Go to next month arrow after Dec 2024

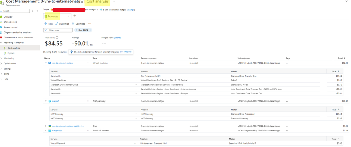(x=90, y=30)
